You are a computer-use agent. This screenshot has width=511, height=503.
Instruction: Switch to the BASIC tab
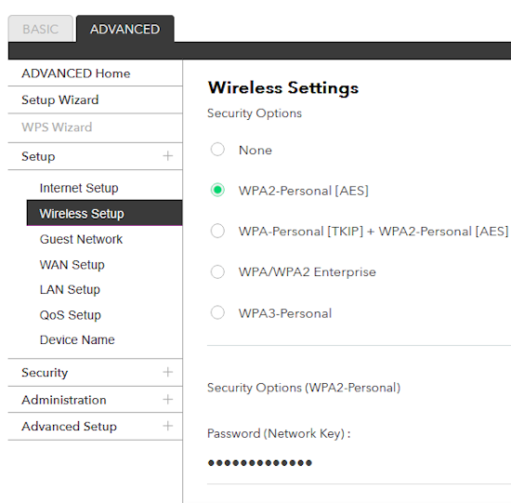click(40, 29)
